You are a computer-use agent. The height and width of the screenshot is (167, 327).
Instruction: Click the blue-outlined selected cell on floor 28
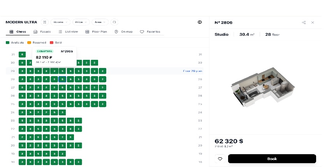[62, 79]
